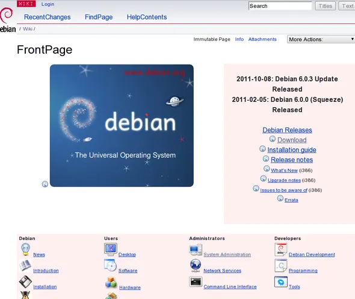Image resolution: width=355 pixels, height=299 pixels.
Task: Click the Tools gear icon
Action: pyautogui.click(x=281, y=282)
